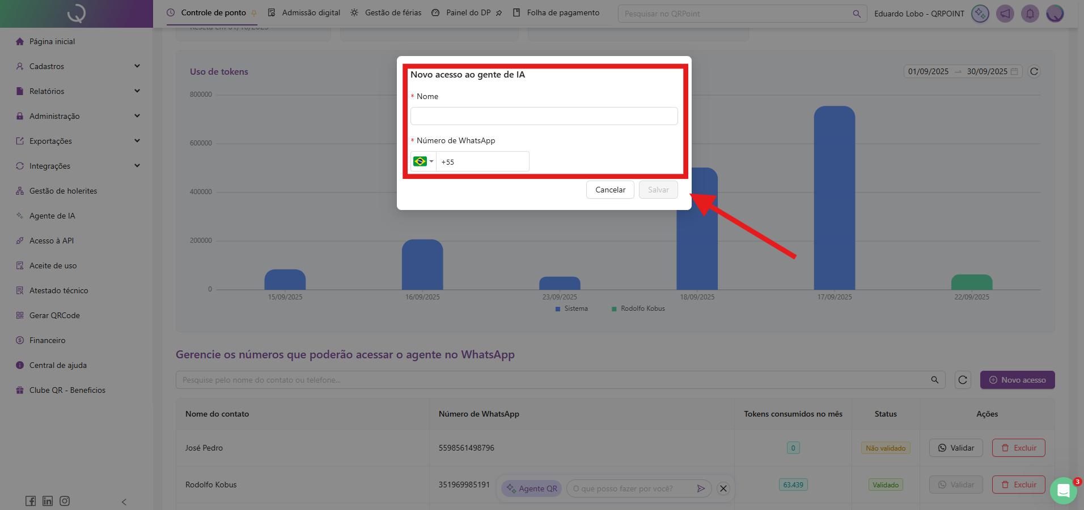This screenshot has width=1084, height=510.
Task: Refresh the token usage chart
Action: [x=1034, y=71]
